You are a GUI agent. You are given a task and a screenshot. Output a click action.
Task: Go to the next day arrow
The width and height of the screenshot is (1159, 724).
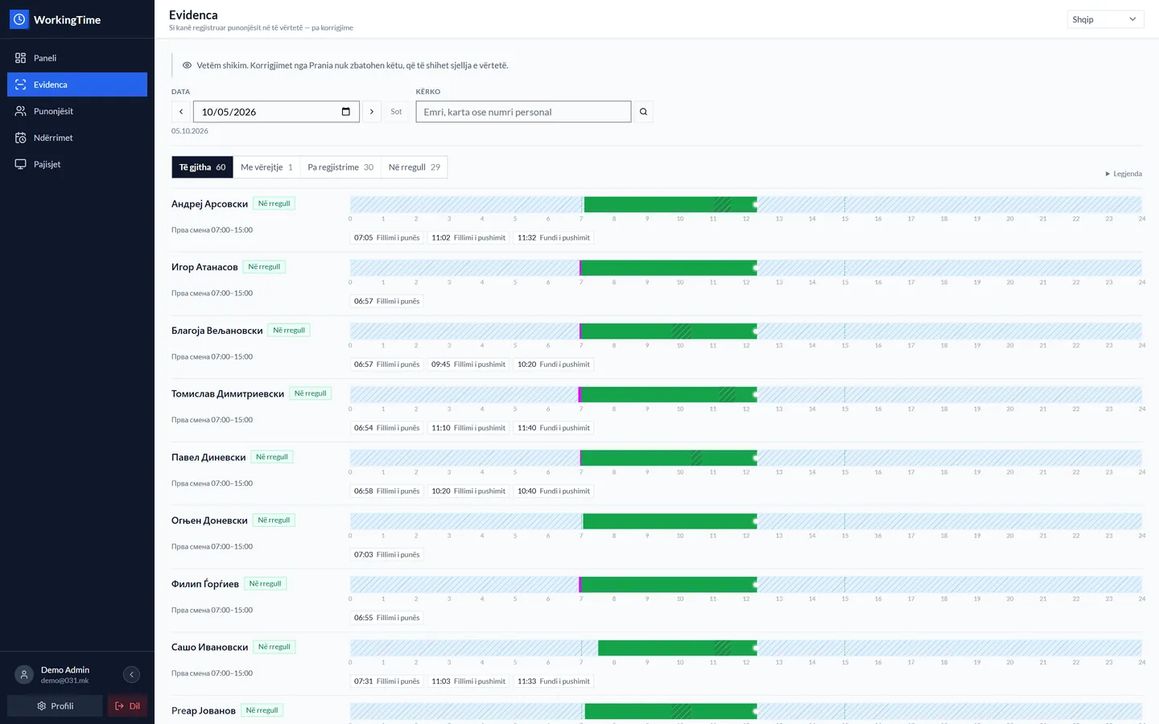point(372,112)
